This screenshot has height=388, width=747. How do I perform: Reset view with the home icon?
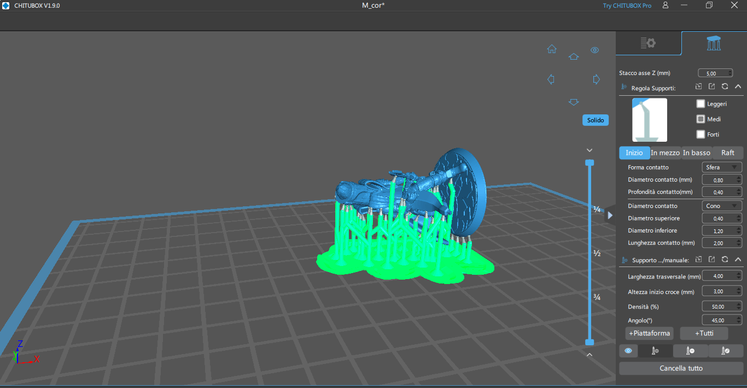click(x=552, y=49)
